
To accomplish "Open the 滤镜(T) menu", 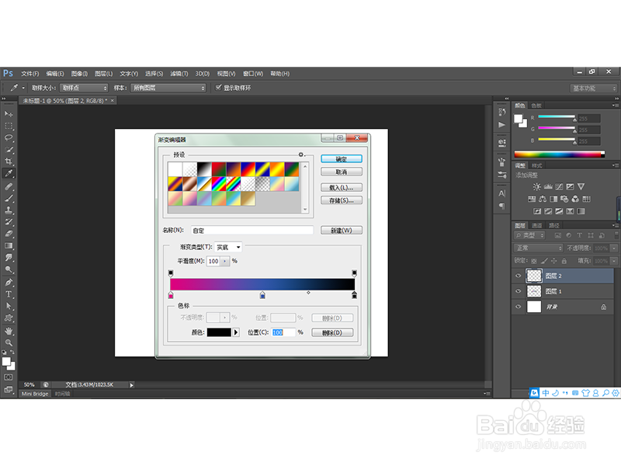I will pyautogui.click(x=179, y=74).
